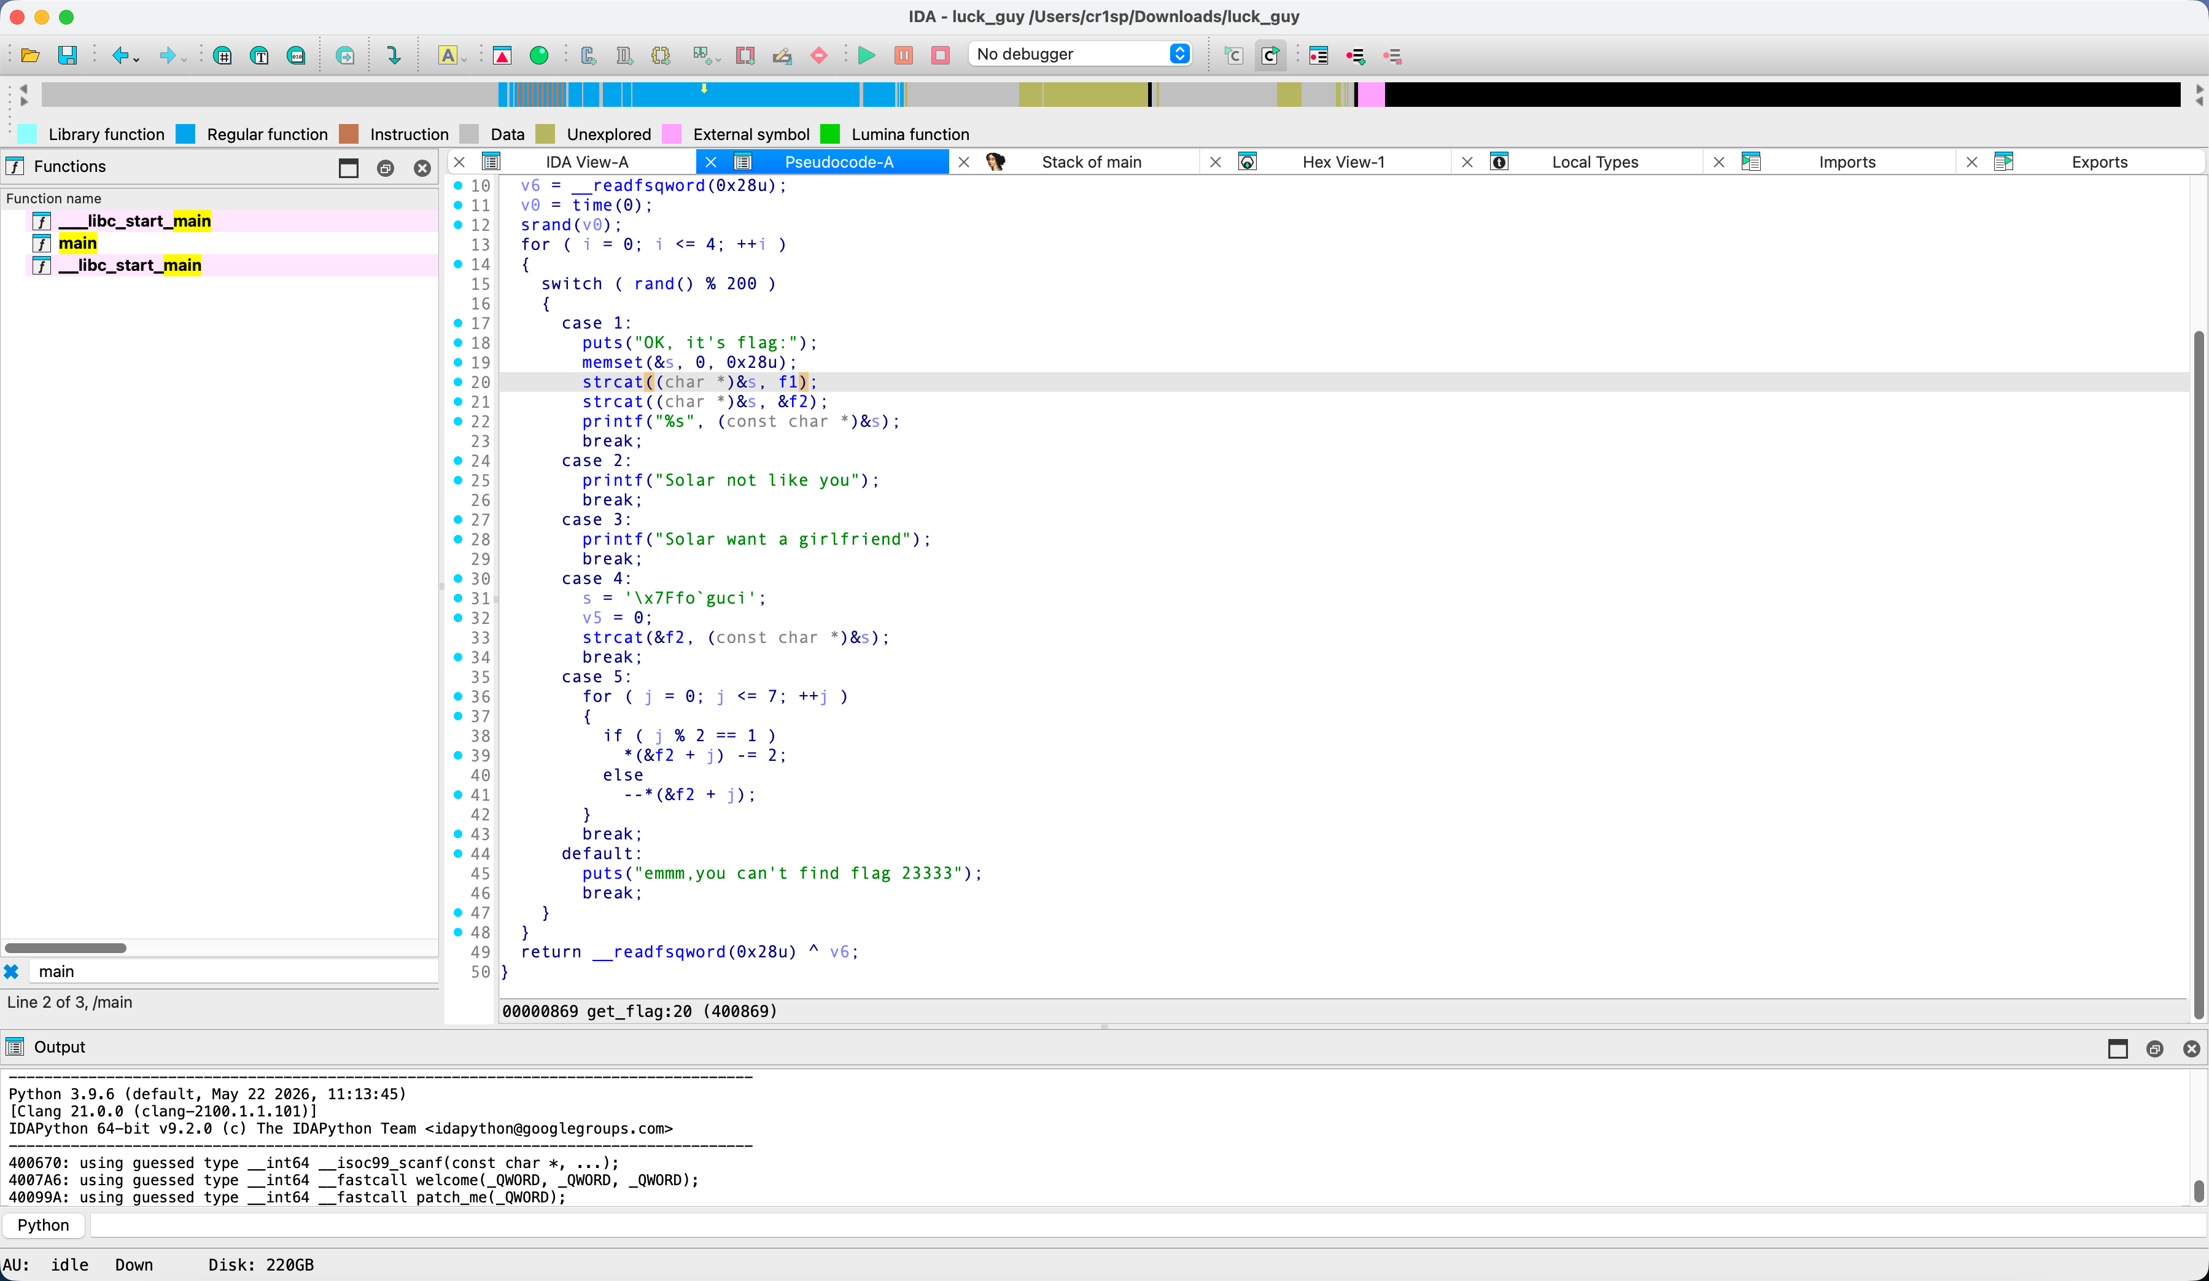Close the Output panel
Image resolution: width=2209 pixels, height=1281 pixels.
pos(2191,1049)
